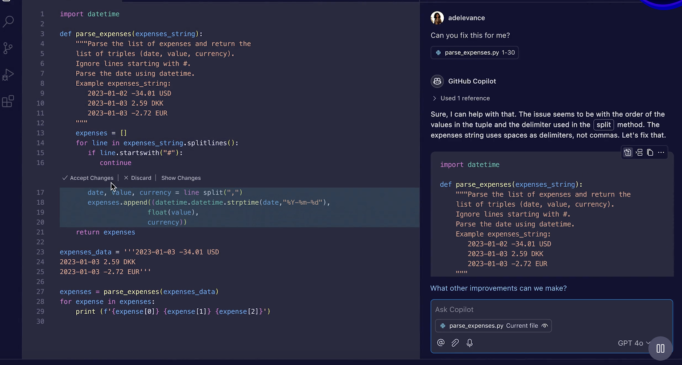Apply the code block in editor
682x365 pixels.
(x=628, y=152)
